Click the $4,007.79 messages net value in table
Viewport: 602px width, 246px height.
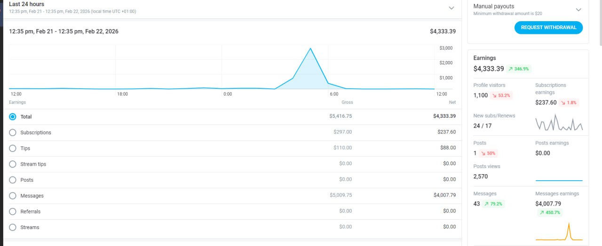pyautogui.click(x=444, y=195)
